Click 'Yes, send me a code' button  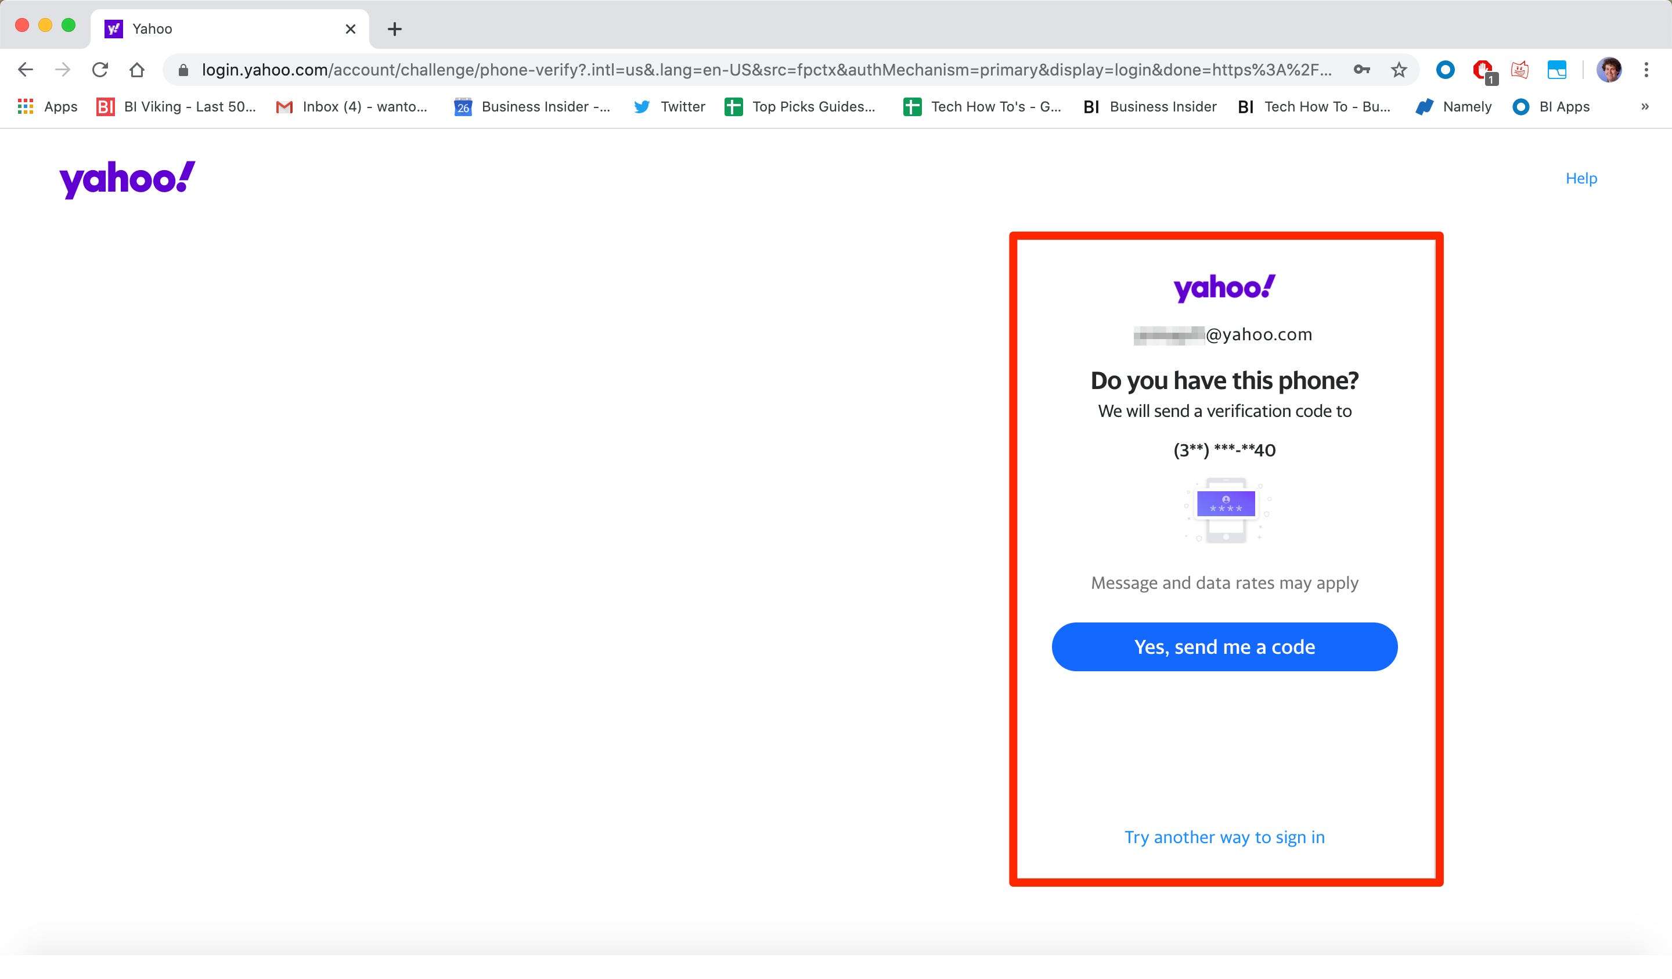pyautogui.click(x=1223, y=647)
